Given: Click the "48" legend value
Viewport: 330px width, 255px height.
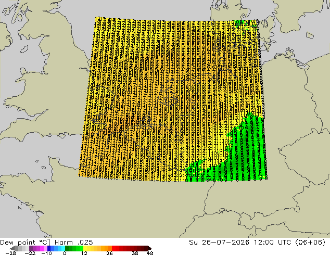Looking at the screenshot, I should pyautogui.click(x=149, y=253).
